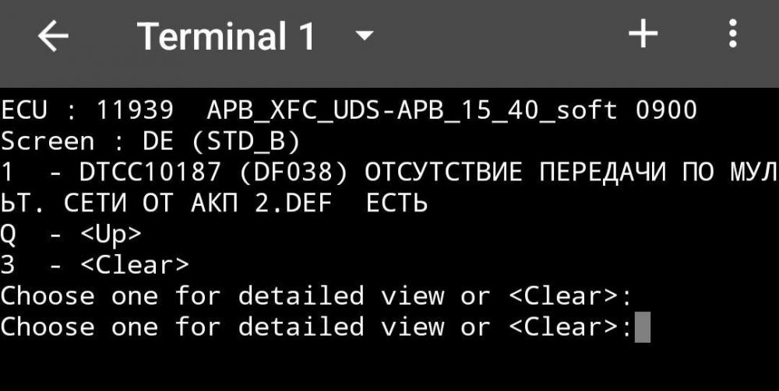Tap the first Choose one prompt line

(316, 296)
